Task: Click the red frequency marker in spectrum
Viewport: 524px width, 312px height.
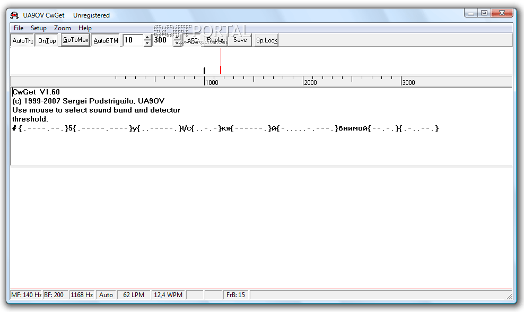Action: pyautogui.click(x=221, y=61)
